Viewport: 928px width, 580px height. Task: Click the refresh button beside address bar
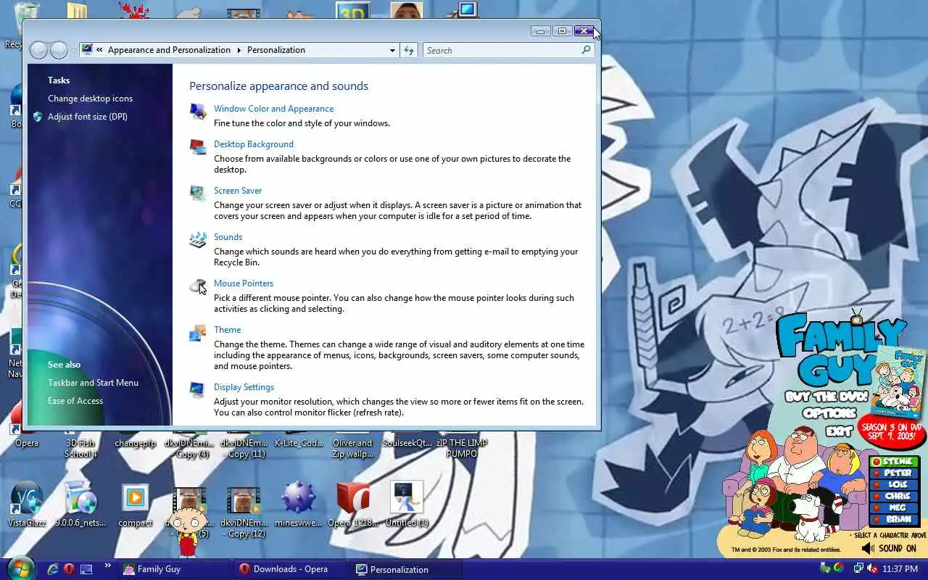point(409,50)
